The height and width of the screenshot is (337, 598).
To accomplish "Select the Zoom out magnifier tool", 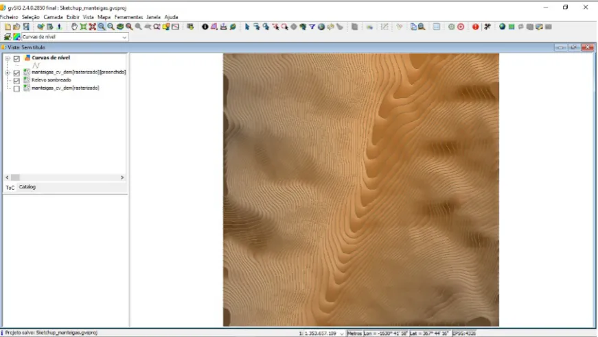I will 111,27.
